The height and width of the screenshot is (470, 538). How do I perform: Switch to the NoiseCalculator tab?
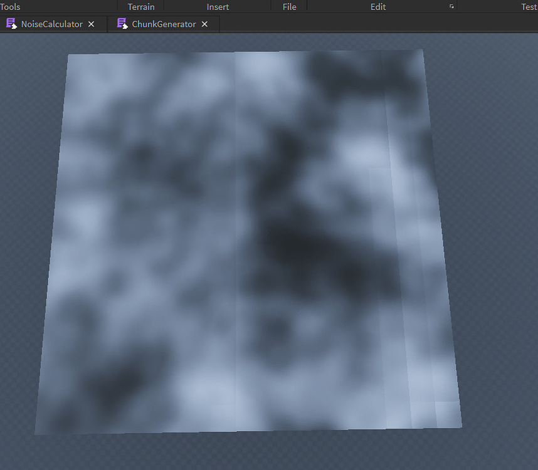click(50, 23)
